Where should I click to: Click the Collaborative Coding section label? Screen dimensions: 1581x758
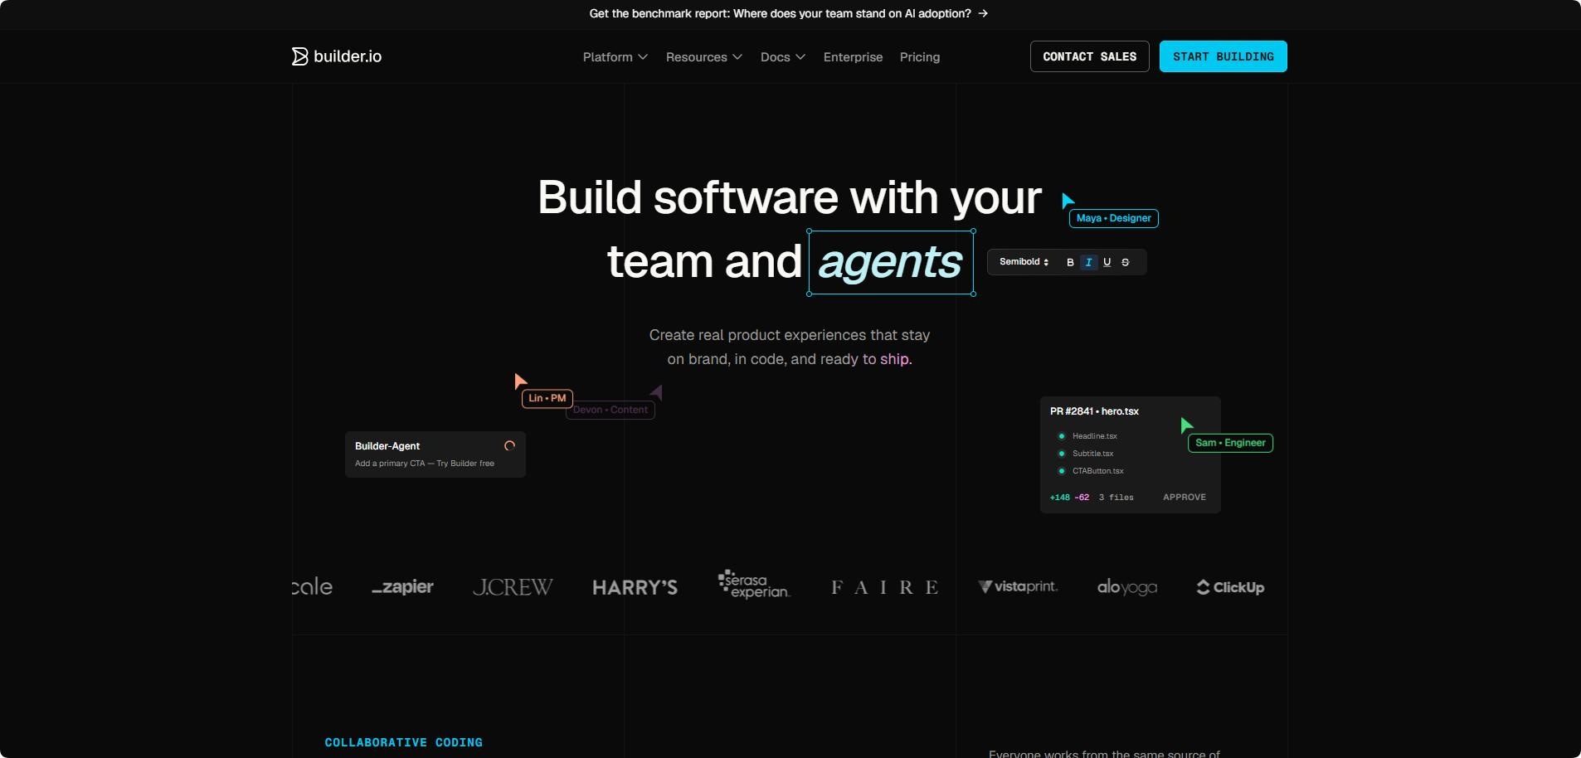[x=403, y=742]
